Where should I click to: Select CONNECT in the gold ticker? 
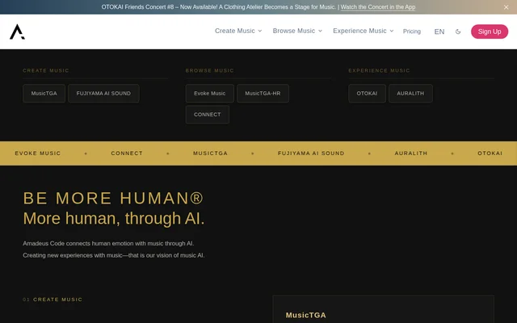[x=127, y=153]
